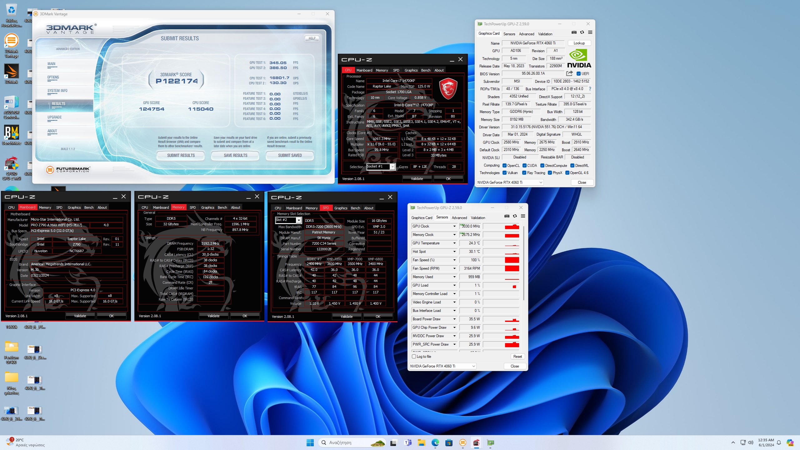
Task: Click Validate in the CPU-Z Memory window
Action: point(213,316)
